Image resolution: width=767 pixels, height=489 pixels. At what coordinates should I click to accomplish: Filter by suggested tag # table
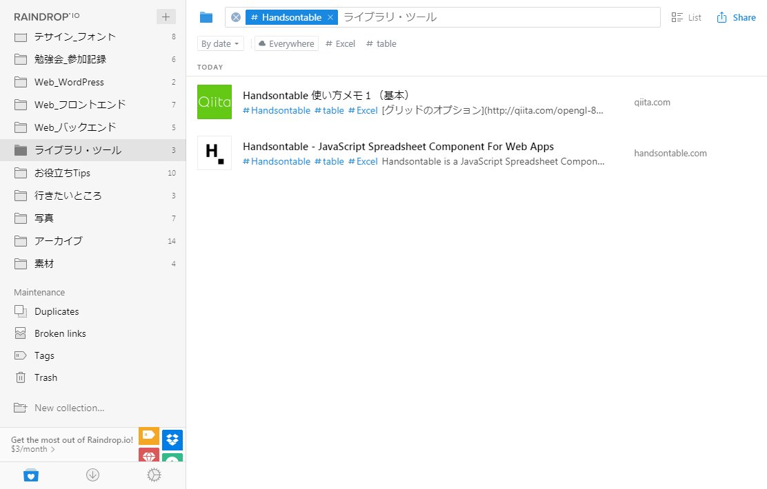tap(381, 43)
